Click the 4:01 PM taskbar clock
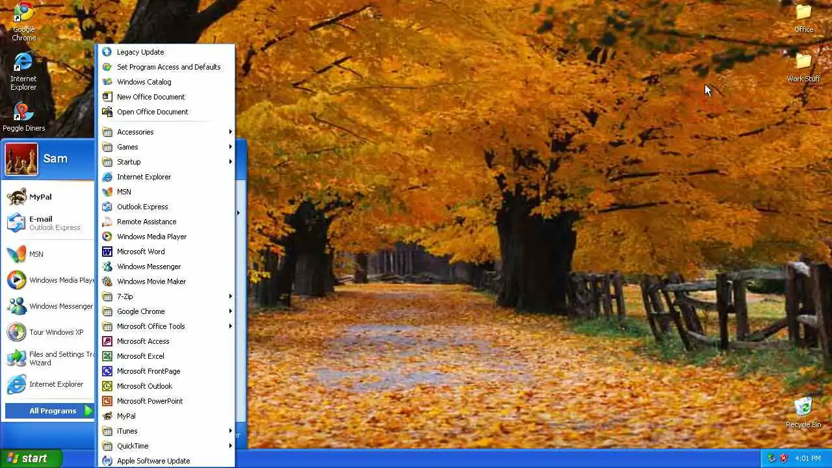 point(808,458)
